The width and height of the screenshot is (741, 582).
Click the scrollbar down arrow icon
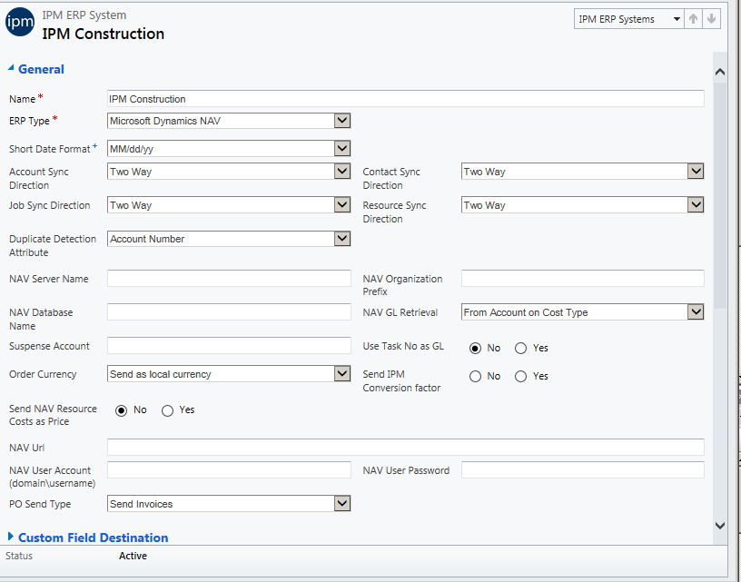click(720, 525)
